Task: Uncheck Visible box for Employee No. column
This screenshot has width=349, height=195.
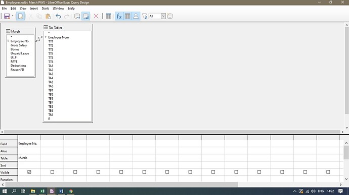Action: pos(29,172)
